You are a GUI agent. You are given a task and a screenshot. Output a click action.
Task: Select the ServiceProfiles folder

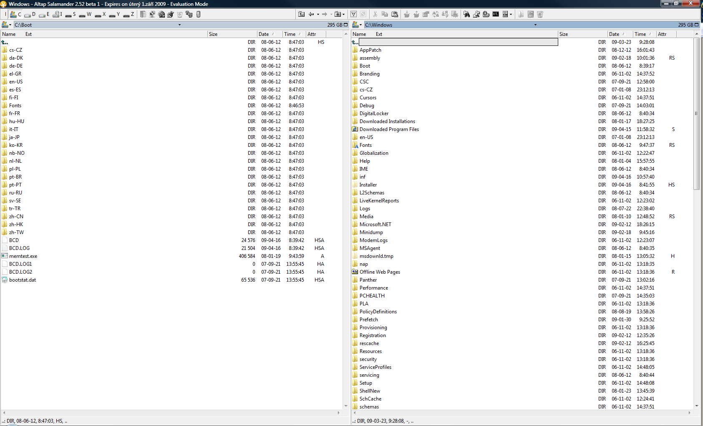[375, 367]
